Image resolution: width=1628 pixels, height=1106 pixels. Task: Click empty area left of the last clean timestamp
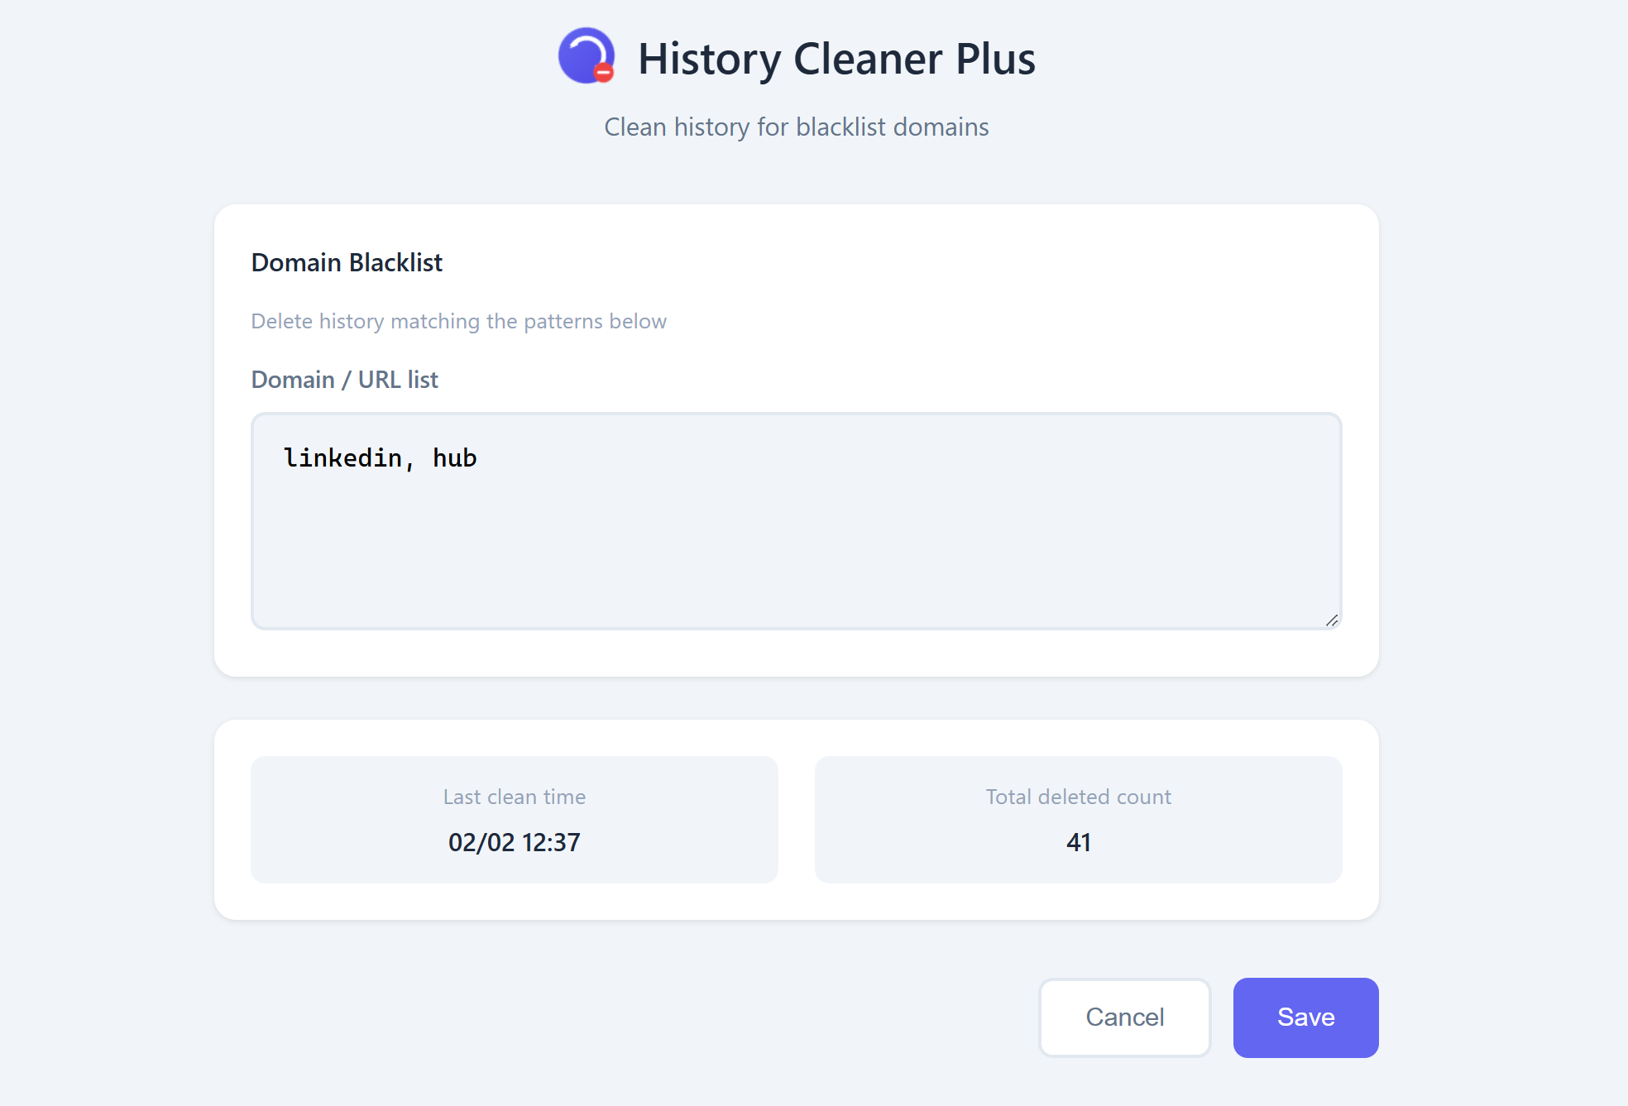347,842
